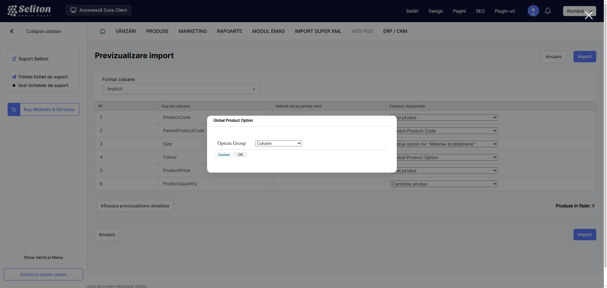Open the user account avatar menu
607x288 pixels.
[x=533, y=11]
